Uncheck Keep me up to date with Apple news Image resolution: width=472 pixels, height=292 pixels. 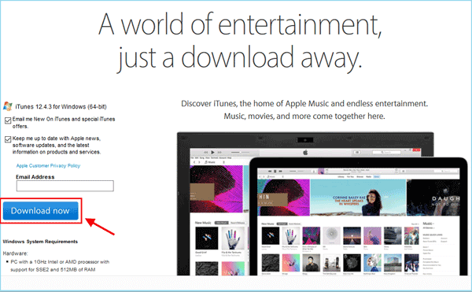click(8, 139)
